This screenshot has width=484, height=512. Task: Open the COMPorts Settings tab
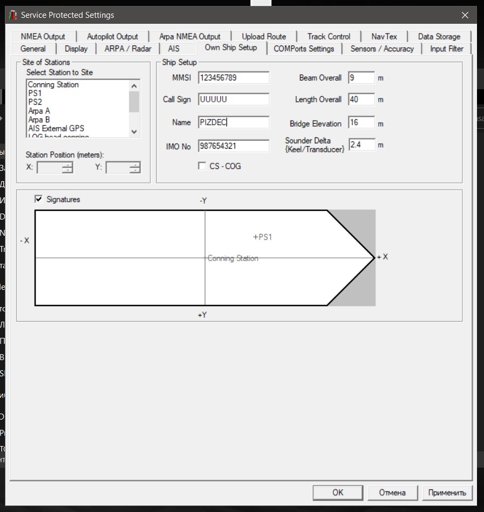[x=304, y=49]
